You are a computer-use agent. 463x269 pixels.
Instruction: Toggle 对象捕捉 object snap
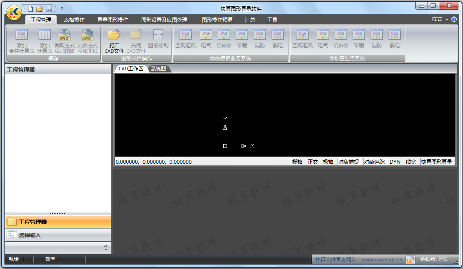tap(349, 162)
